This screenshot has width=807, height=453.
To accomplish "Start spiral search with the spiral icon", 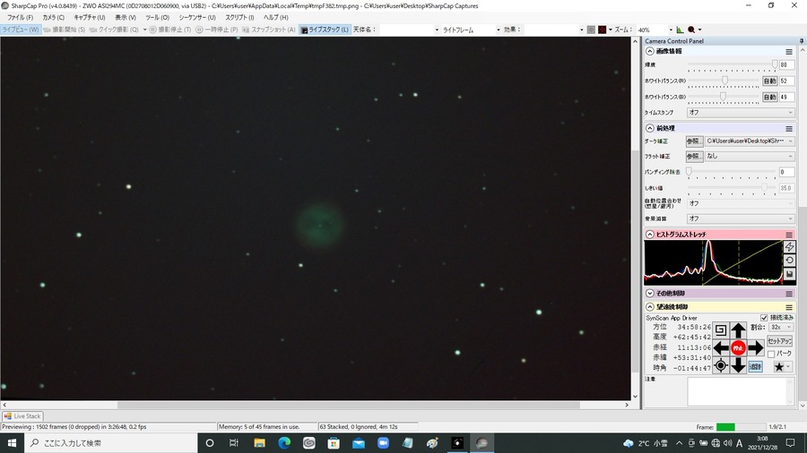I will (x=721, y=330).
